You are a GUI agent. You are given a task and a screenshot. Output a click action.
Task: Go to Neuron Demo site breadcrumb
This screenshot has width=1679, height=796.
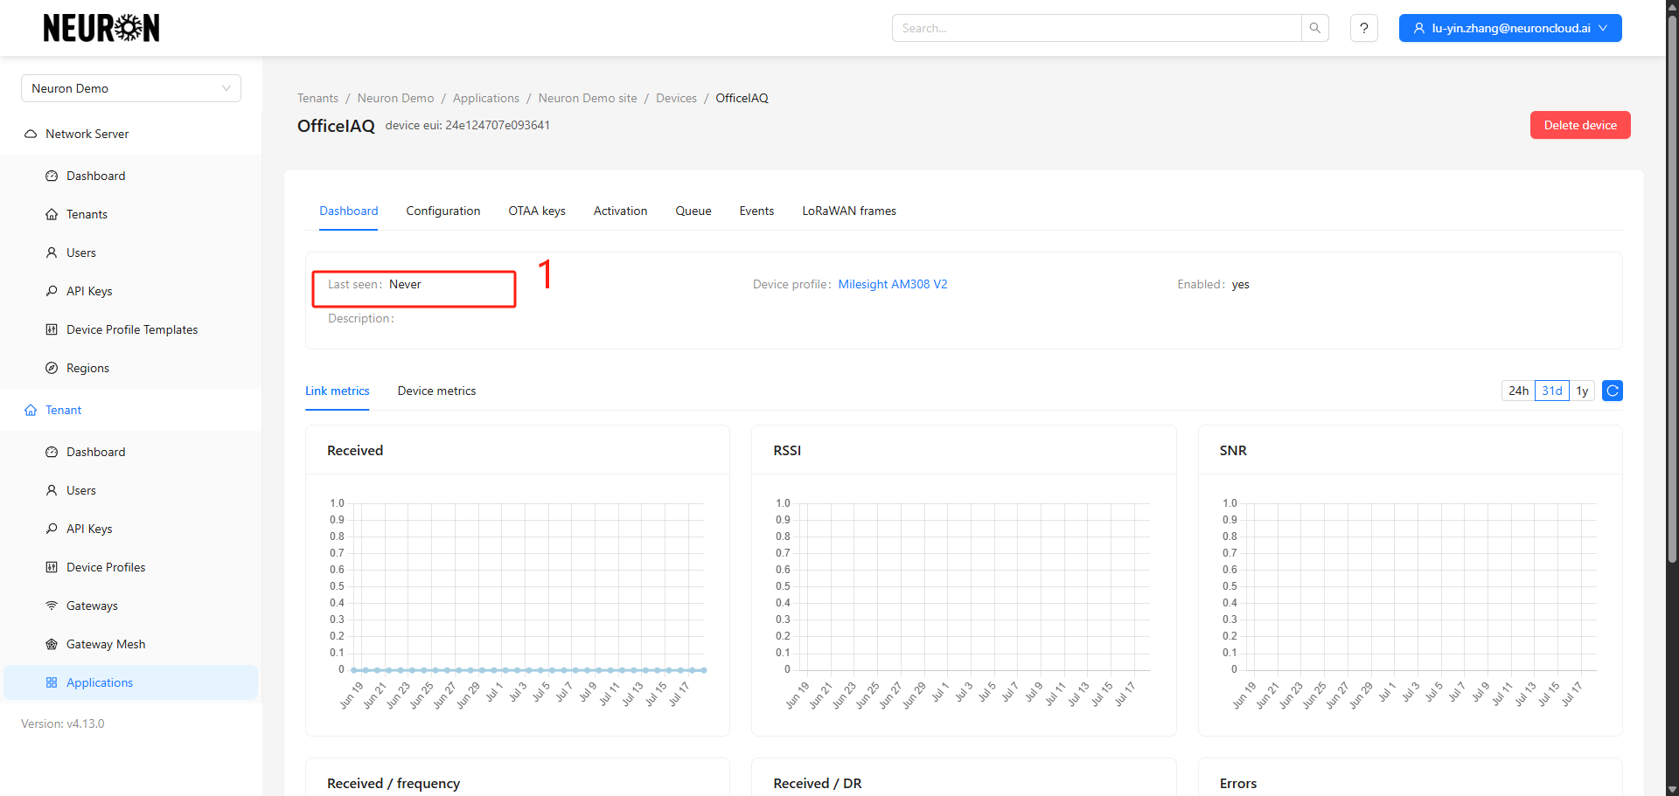tap(588, 98)
